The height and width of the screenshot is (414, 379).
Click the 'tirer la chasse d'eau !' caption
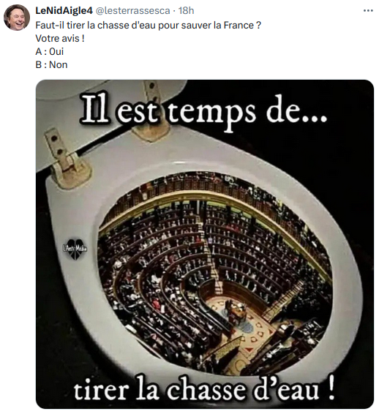[x=204, y=390]
